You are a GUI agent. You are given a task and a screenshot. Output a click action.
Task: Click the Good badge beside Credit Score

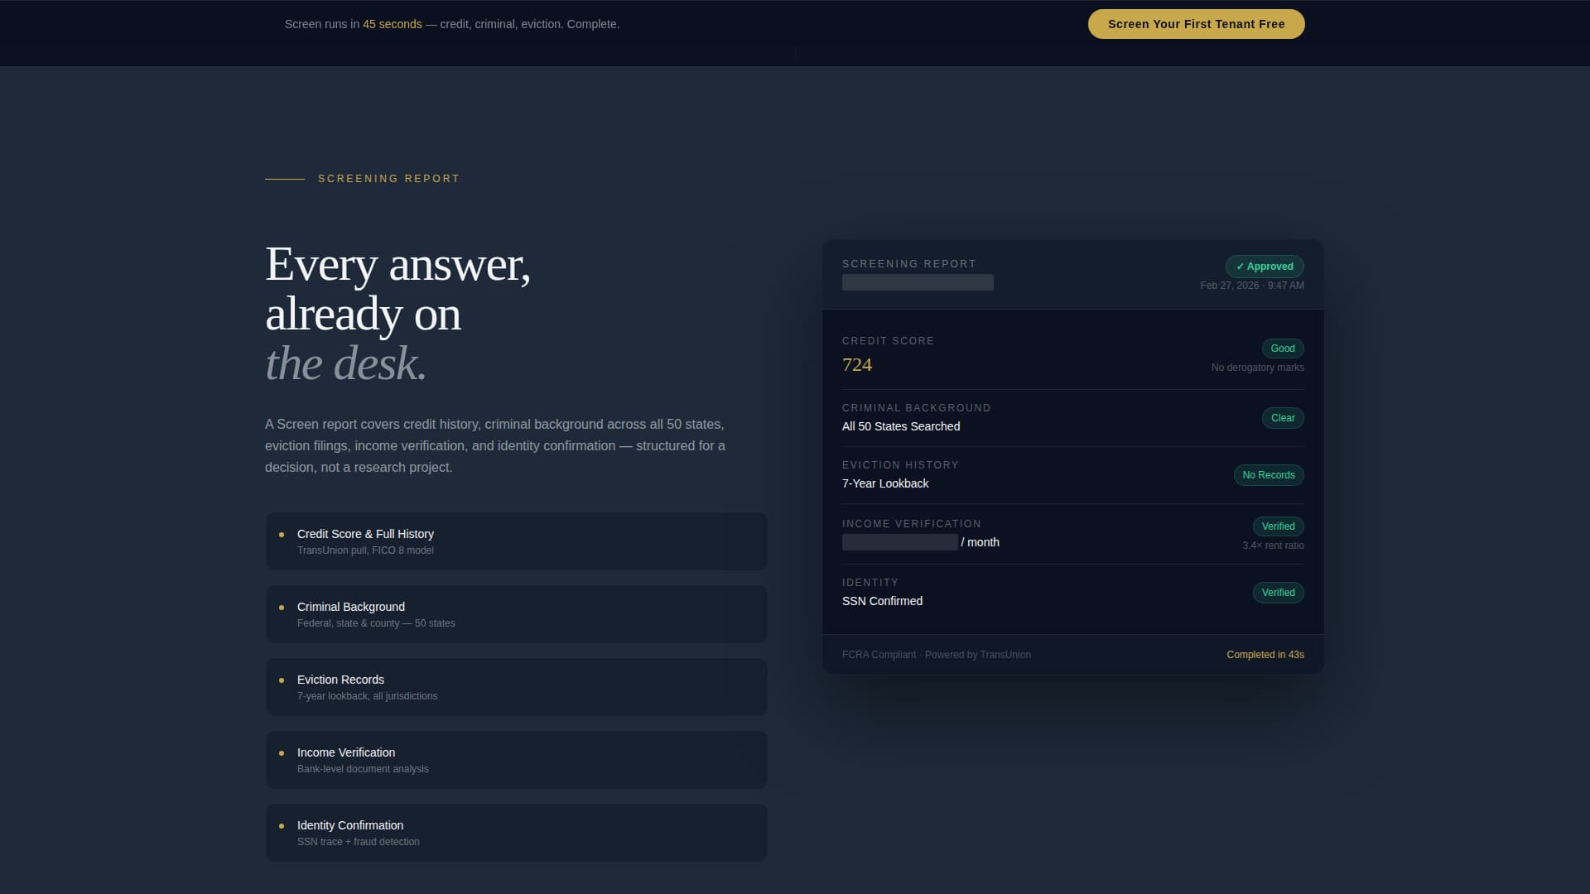coord(1282,348)
